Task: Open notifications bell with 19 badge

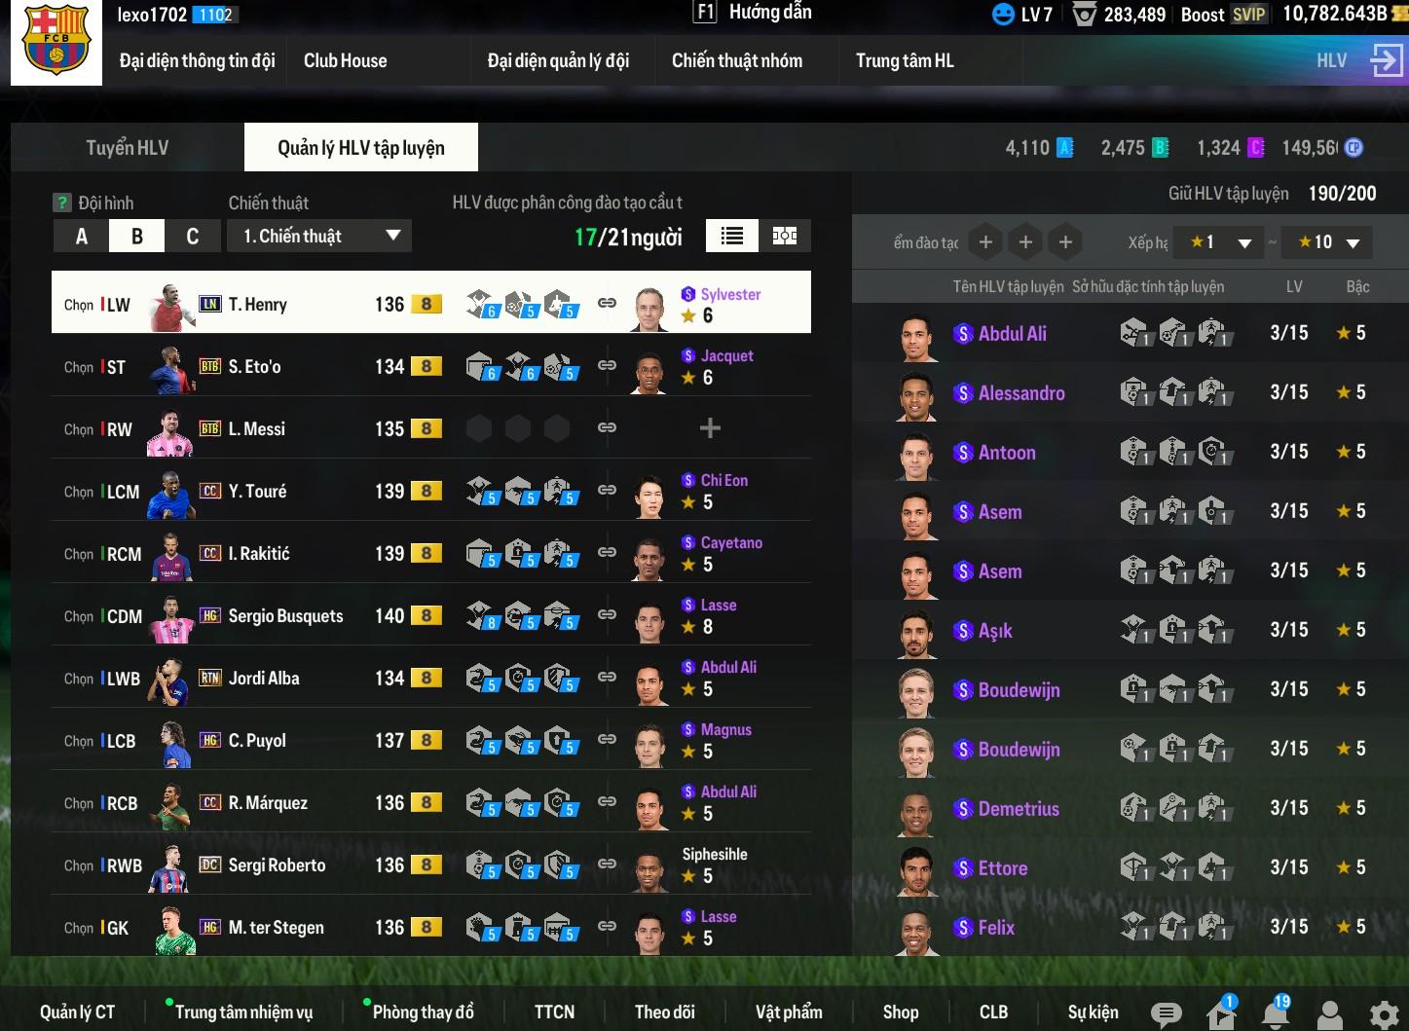Action: [1276, 1013]
